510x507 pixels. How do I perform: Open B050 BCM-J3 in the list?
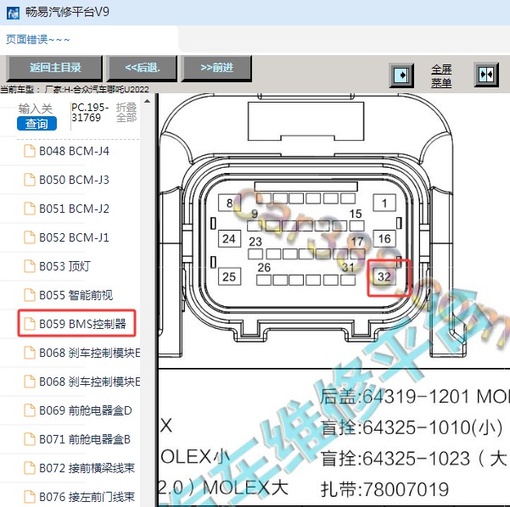pyautogui.click(x=74, y=180)
